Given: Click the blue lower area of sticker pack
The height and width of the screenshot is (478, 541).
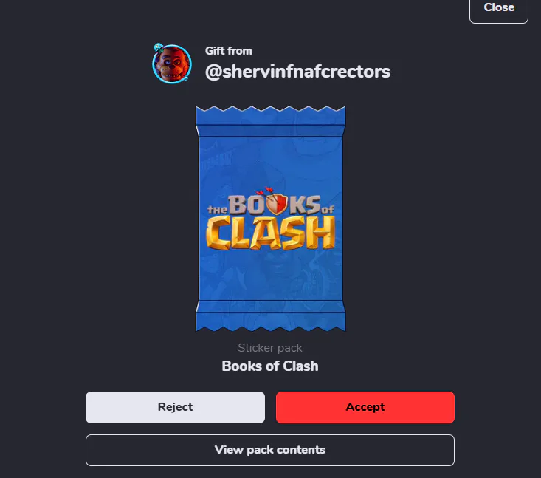Looking at the screenshot, I should coord(270,276).
